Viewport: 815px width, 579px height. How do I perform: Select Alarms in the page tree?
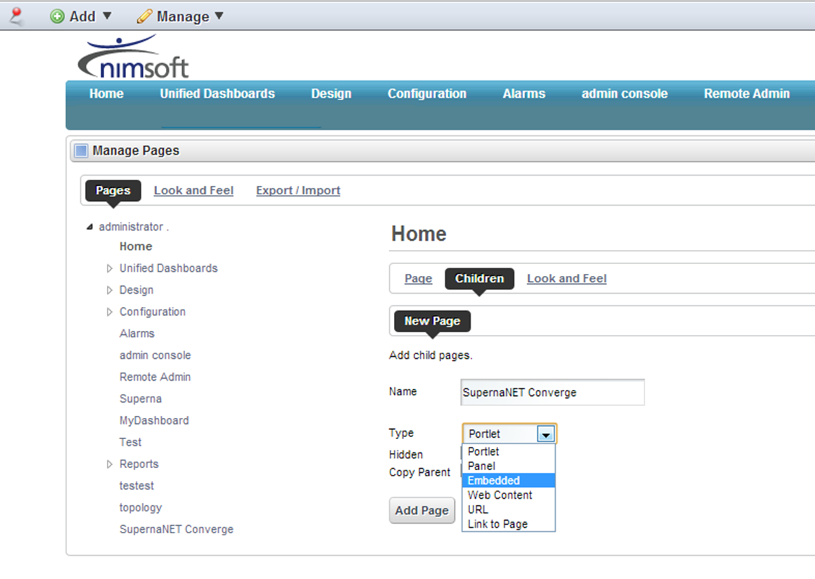pyautogui.click(x=137, y=334)
